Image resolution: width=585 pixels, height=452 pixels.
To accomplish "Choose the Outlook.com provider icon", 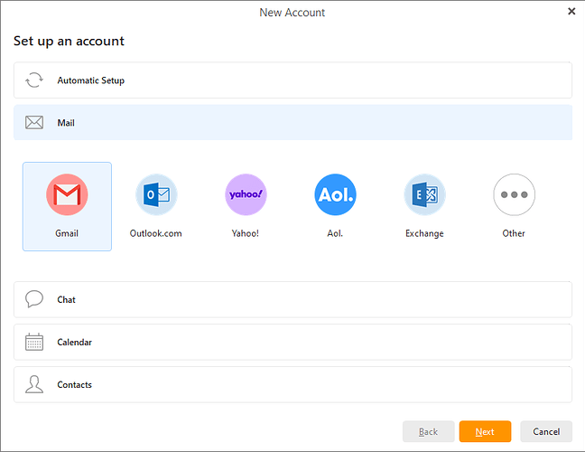I will click(156, 194).
